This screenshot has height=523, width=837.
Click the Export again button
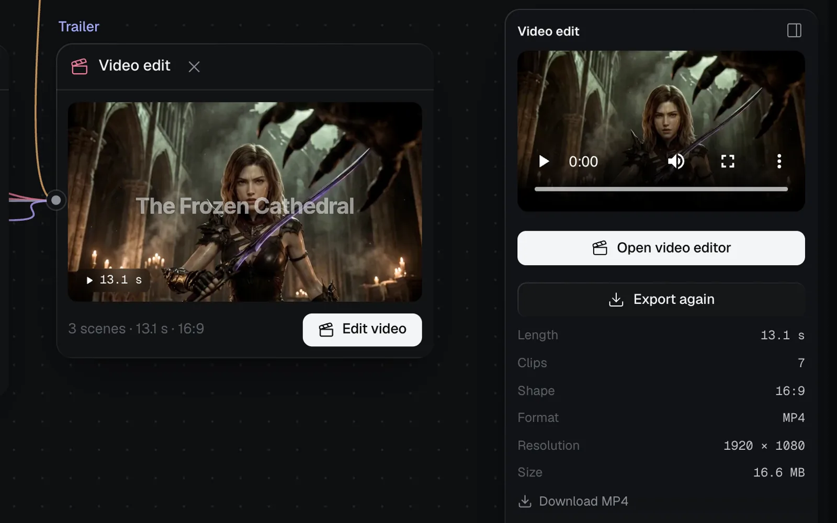click(661, 300)
